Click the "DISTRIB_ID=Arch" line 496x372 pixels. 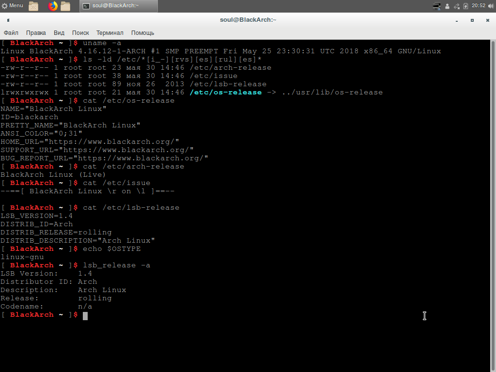point(37,224)
